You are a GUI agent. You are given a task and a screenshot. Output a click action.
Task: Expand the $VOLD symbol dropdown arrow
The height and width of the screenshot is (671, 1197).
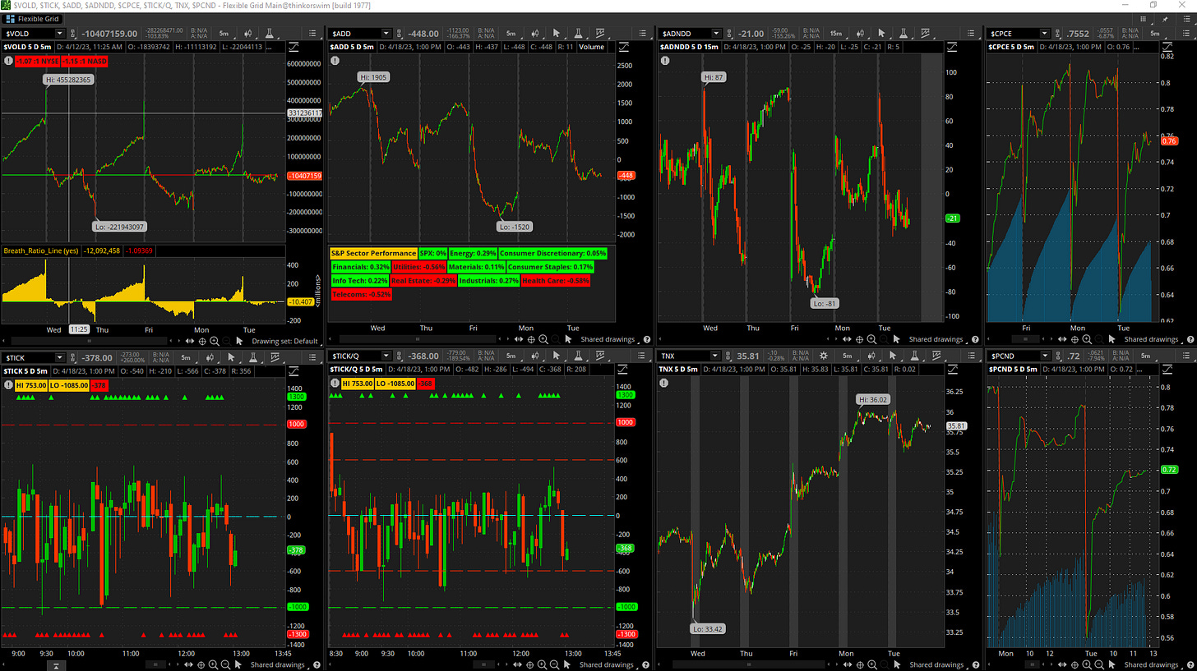click(x=60, y=33)
